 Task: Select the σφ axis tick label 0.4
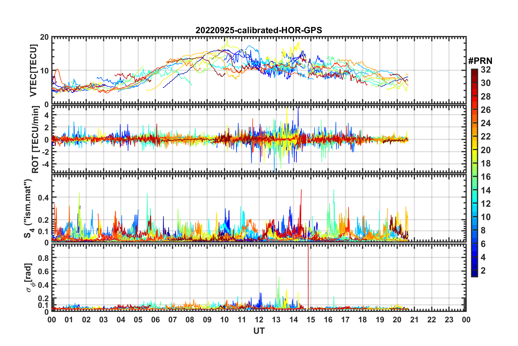(44, 285)
